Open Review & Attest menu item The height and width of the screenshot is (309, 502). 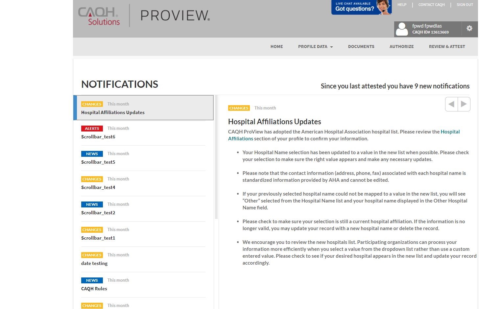(x=447, y=47)
